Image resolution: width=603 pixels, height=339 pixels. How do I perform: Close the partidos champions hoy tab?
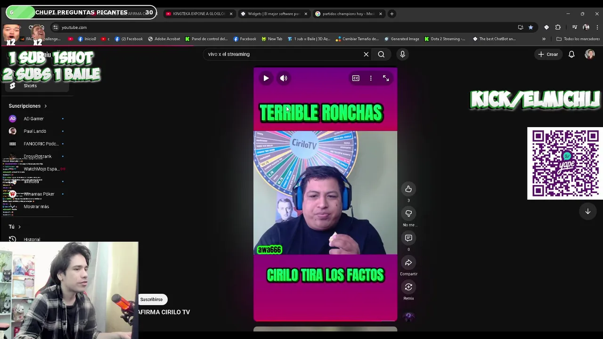point(381,14)
